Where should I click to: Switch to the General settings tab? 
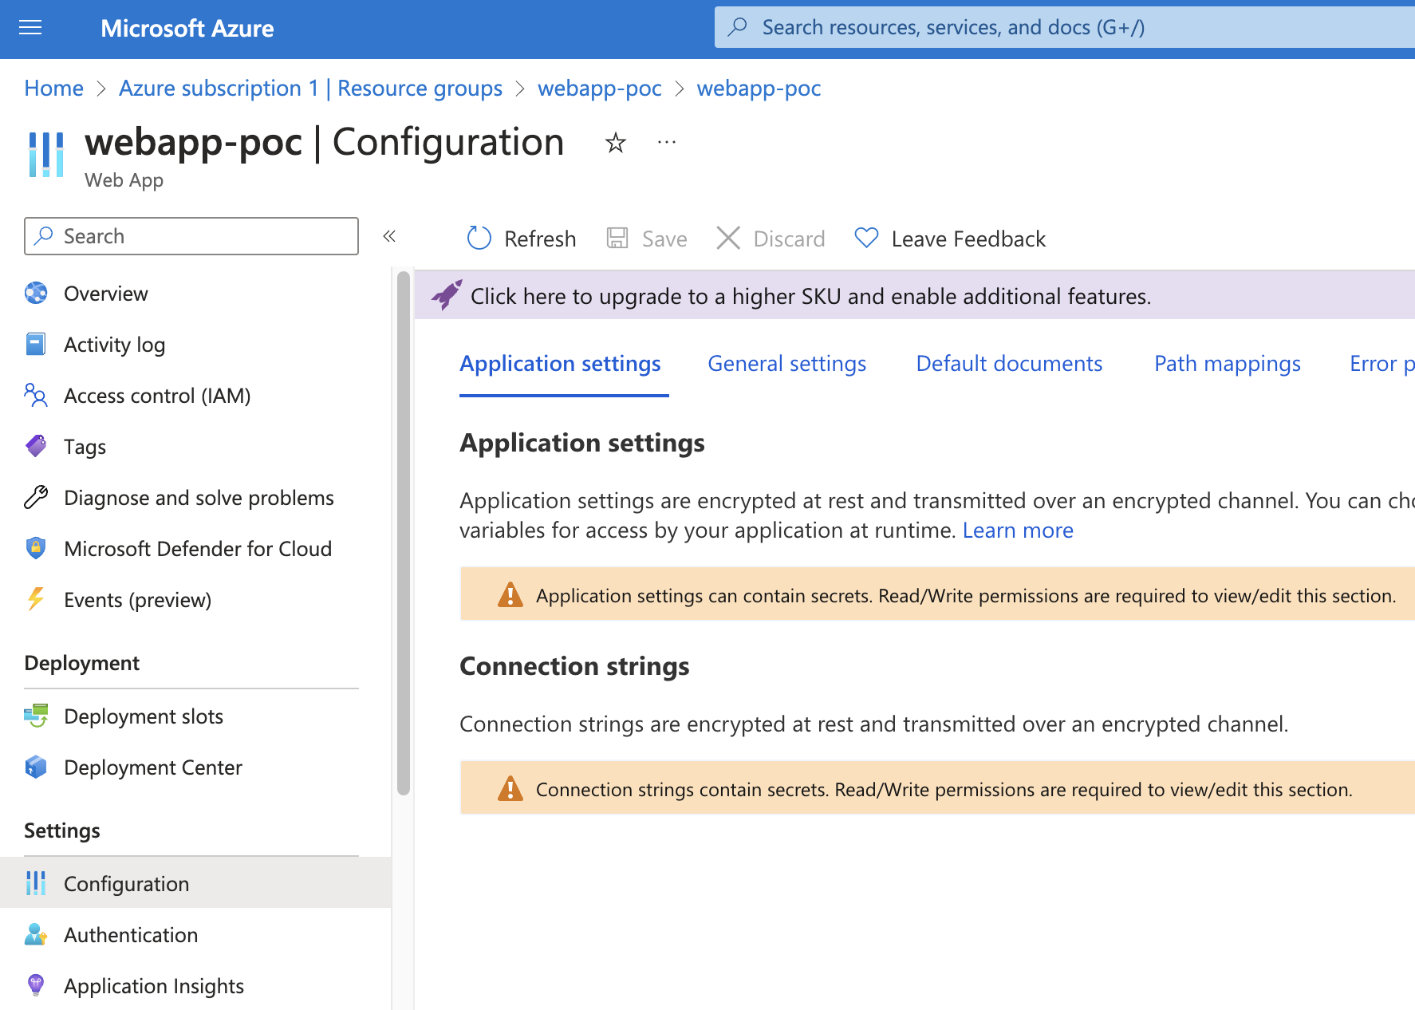[786, 363]
